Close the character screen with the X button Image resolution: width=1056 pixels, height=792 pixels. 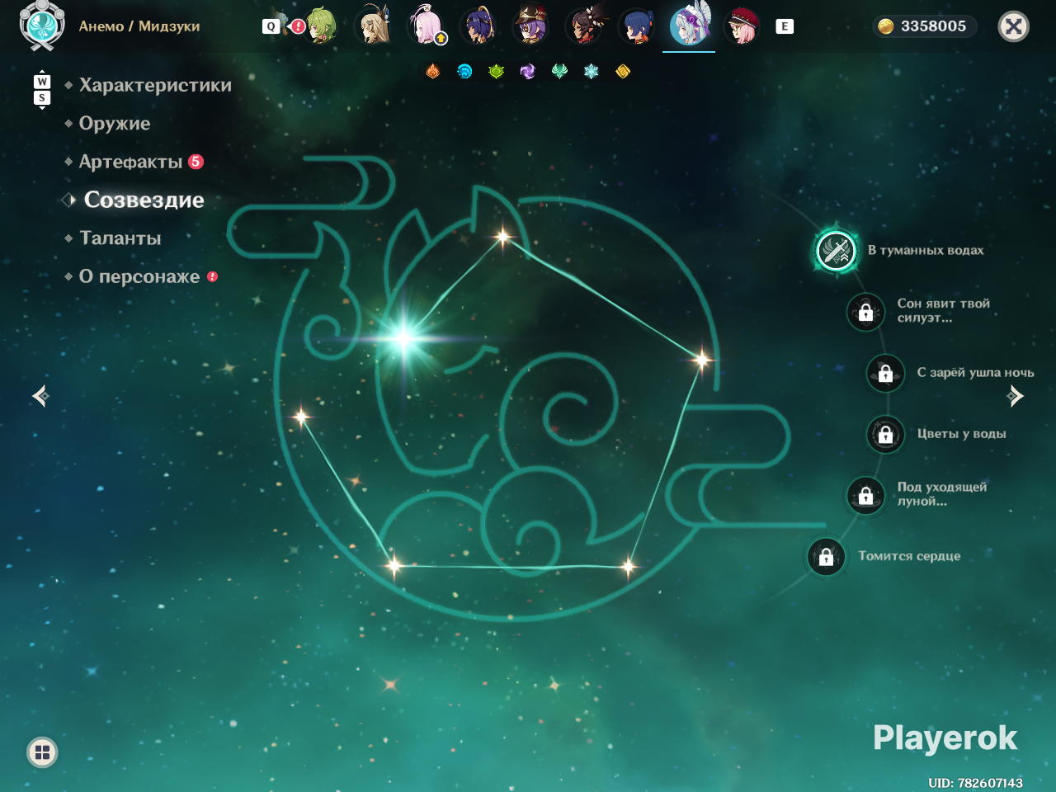(1014, 26)
